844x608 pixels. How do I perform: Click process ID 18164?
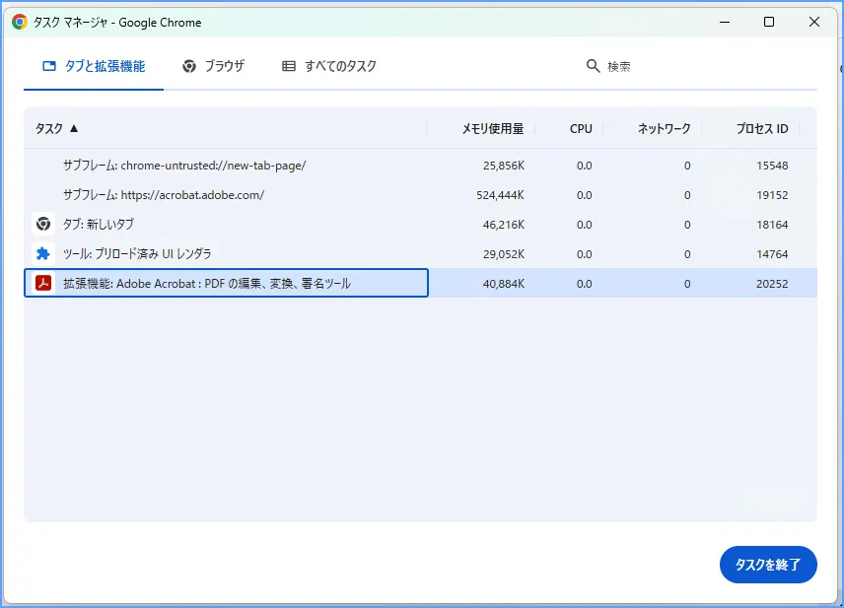[x=772, y=225]
